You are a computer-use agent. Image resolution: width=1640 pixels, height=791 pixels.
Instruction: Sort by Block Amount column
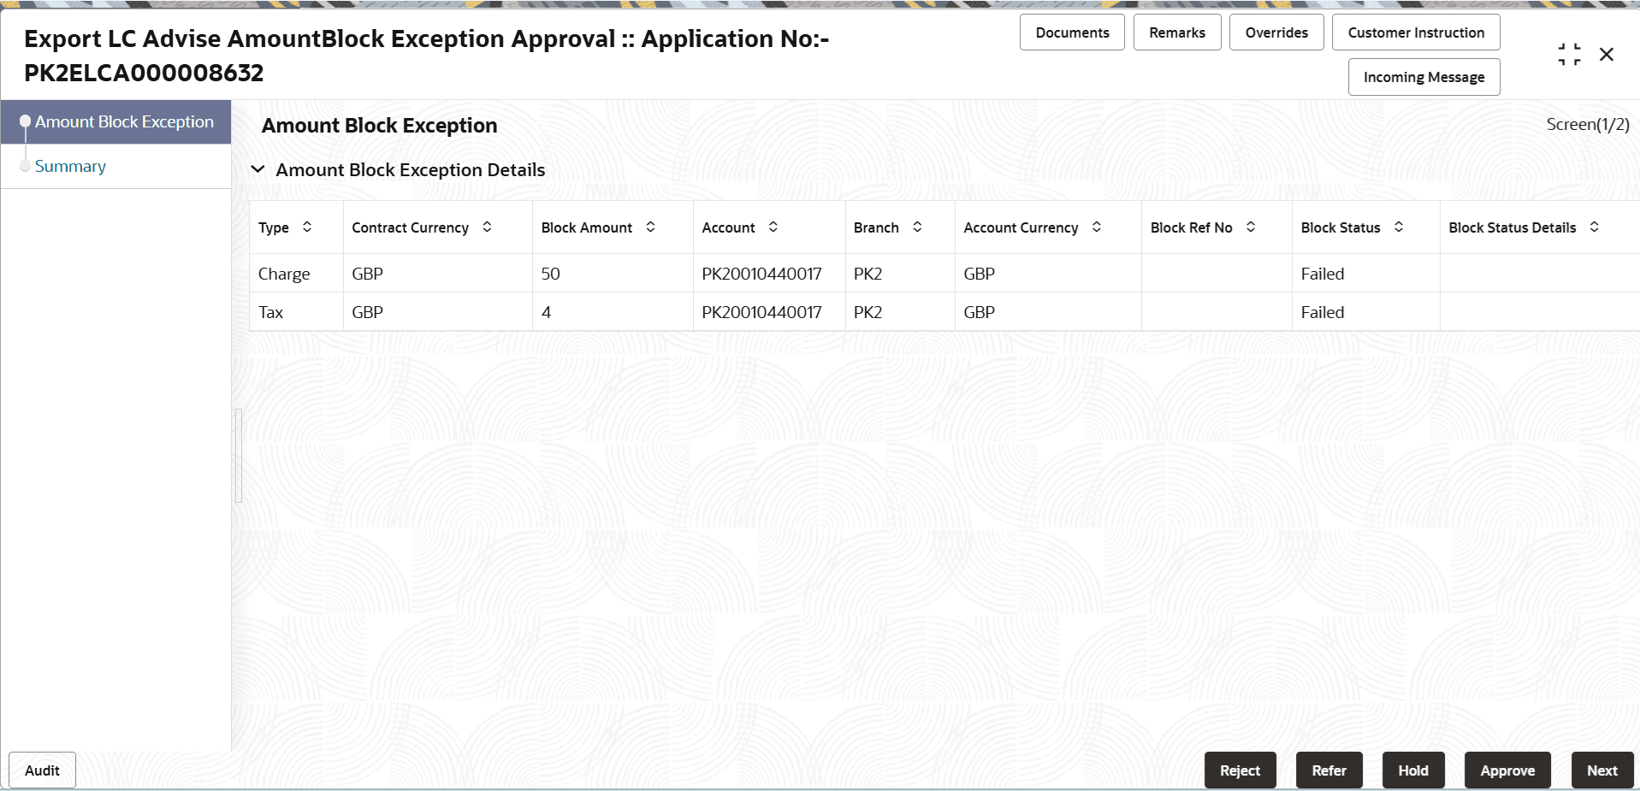(650, 227)
